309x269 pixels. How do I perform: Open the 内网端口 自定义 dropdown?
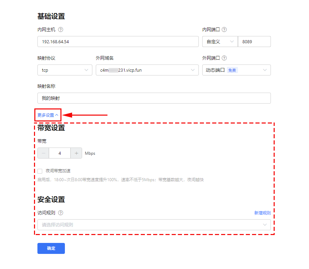[x=220, y=42]
